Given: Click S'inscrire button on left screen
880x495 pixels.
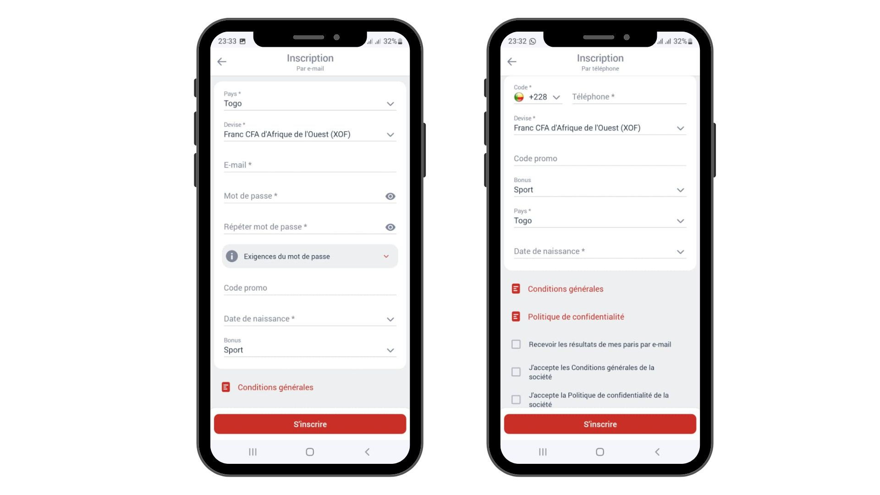Looking at the screenshot, I should (x=310, y=423).
